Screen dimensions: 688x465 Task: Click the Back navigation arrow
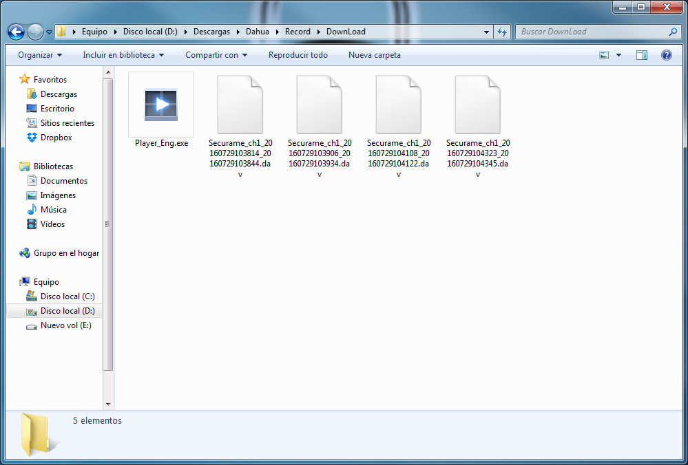pos(17,32)
